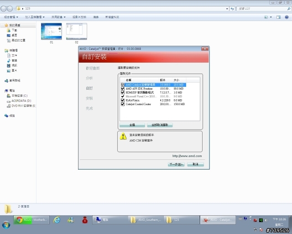Click the yellow warning triangle icon

[x=123, y=136]
